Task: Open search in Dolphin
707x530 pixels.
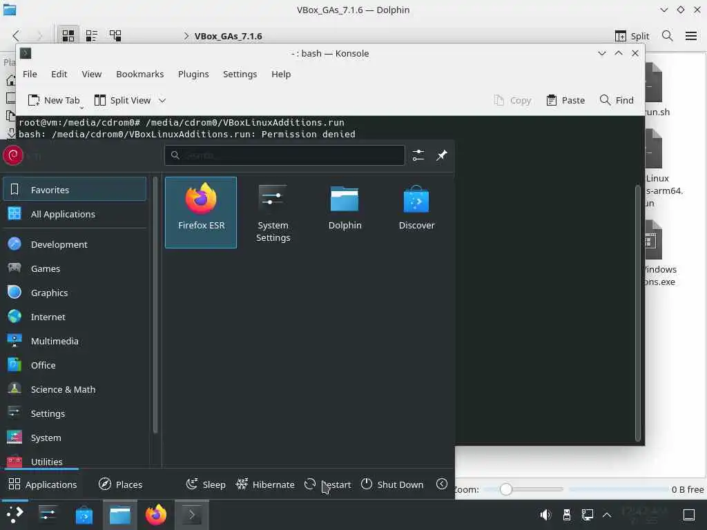Action: [x=668, y=36]
